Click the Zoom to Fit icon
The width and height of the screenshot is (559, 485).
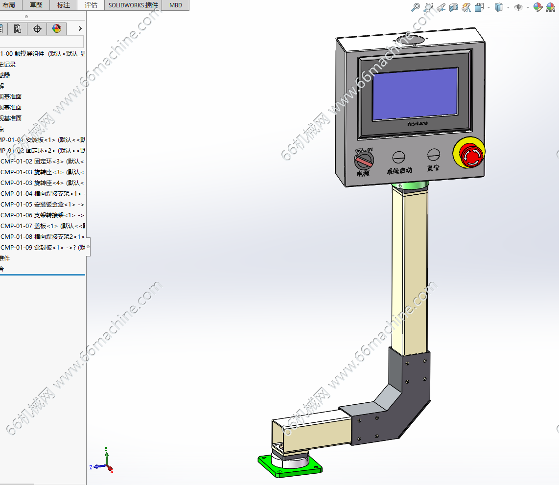pyautogui.click(x=415, y=7)
